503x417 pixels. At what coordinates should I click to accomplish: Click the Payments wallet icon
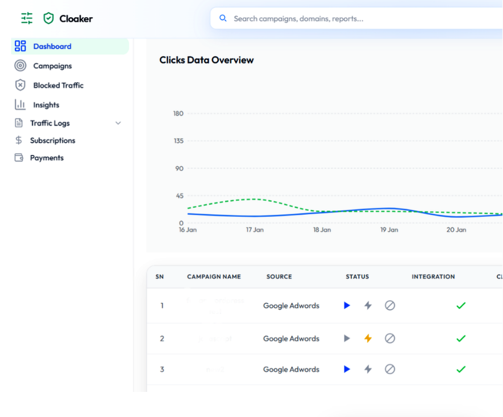pyautogui.click(x=19, y=158)
